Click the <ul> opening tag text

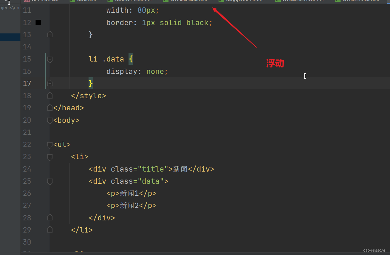[62, 145]
